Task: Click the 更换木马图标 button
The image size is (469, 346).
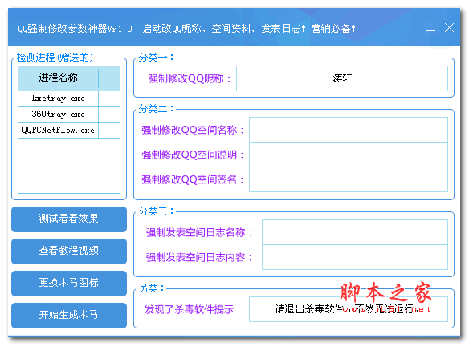Action: pyautogui.click(x=69, y=284)
